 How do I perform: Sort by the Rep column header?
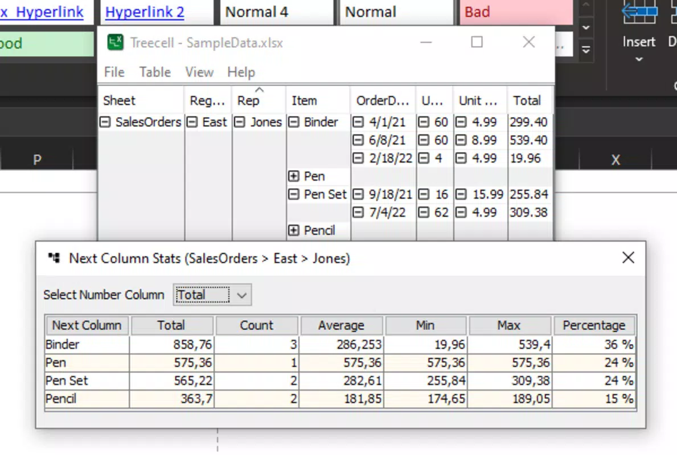point(259,101)
